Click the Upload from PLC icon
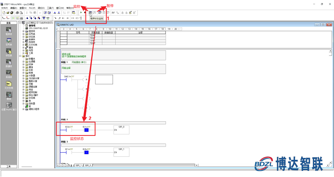Screen dimensions: 334x177 click(x=55, y=13)
